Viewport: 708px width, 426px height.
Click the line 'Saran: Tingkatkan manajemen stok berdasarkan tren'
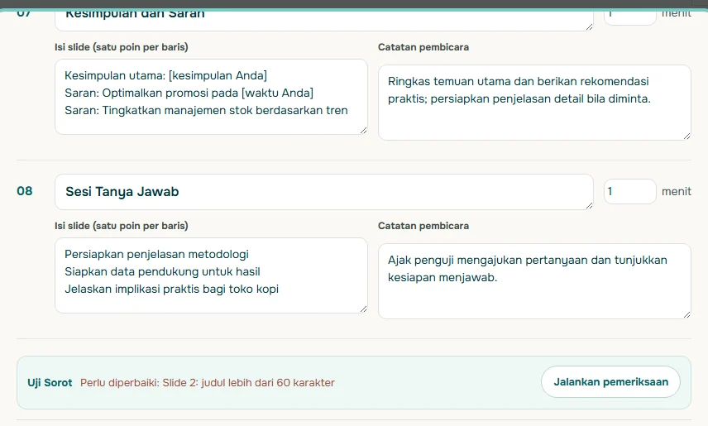point(206,110)
